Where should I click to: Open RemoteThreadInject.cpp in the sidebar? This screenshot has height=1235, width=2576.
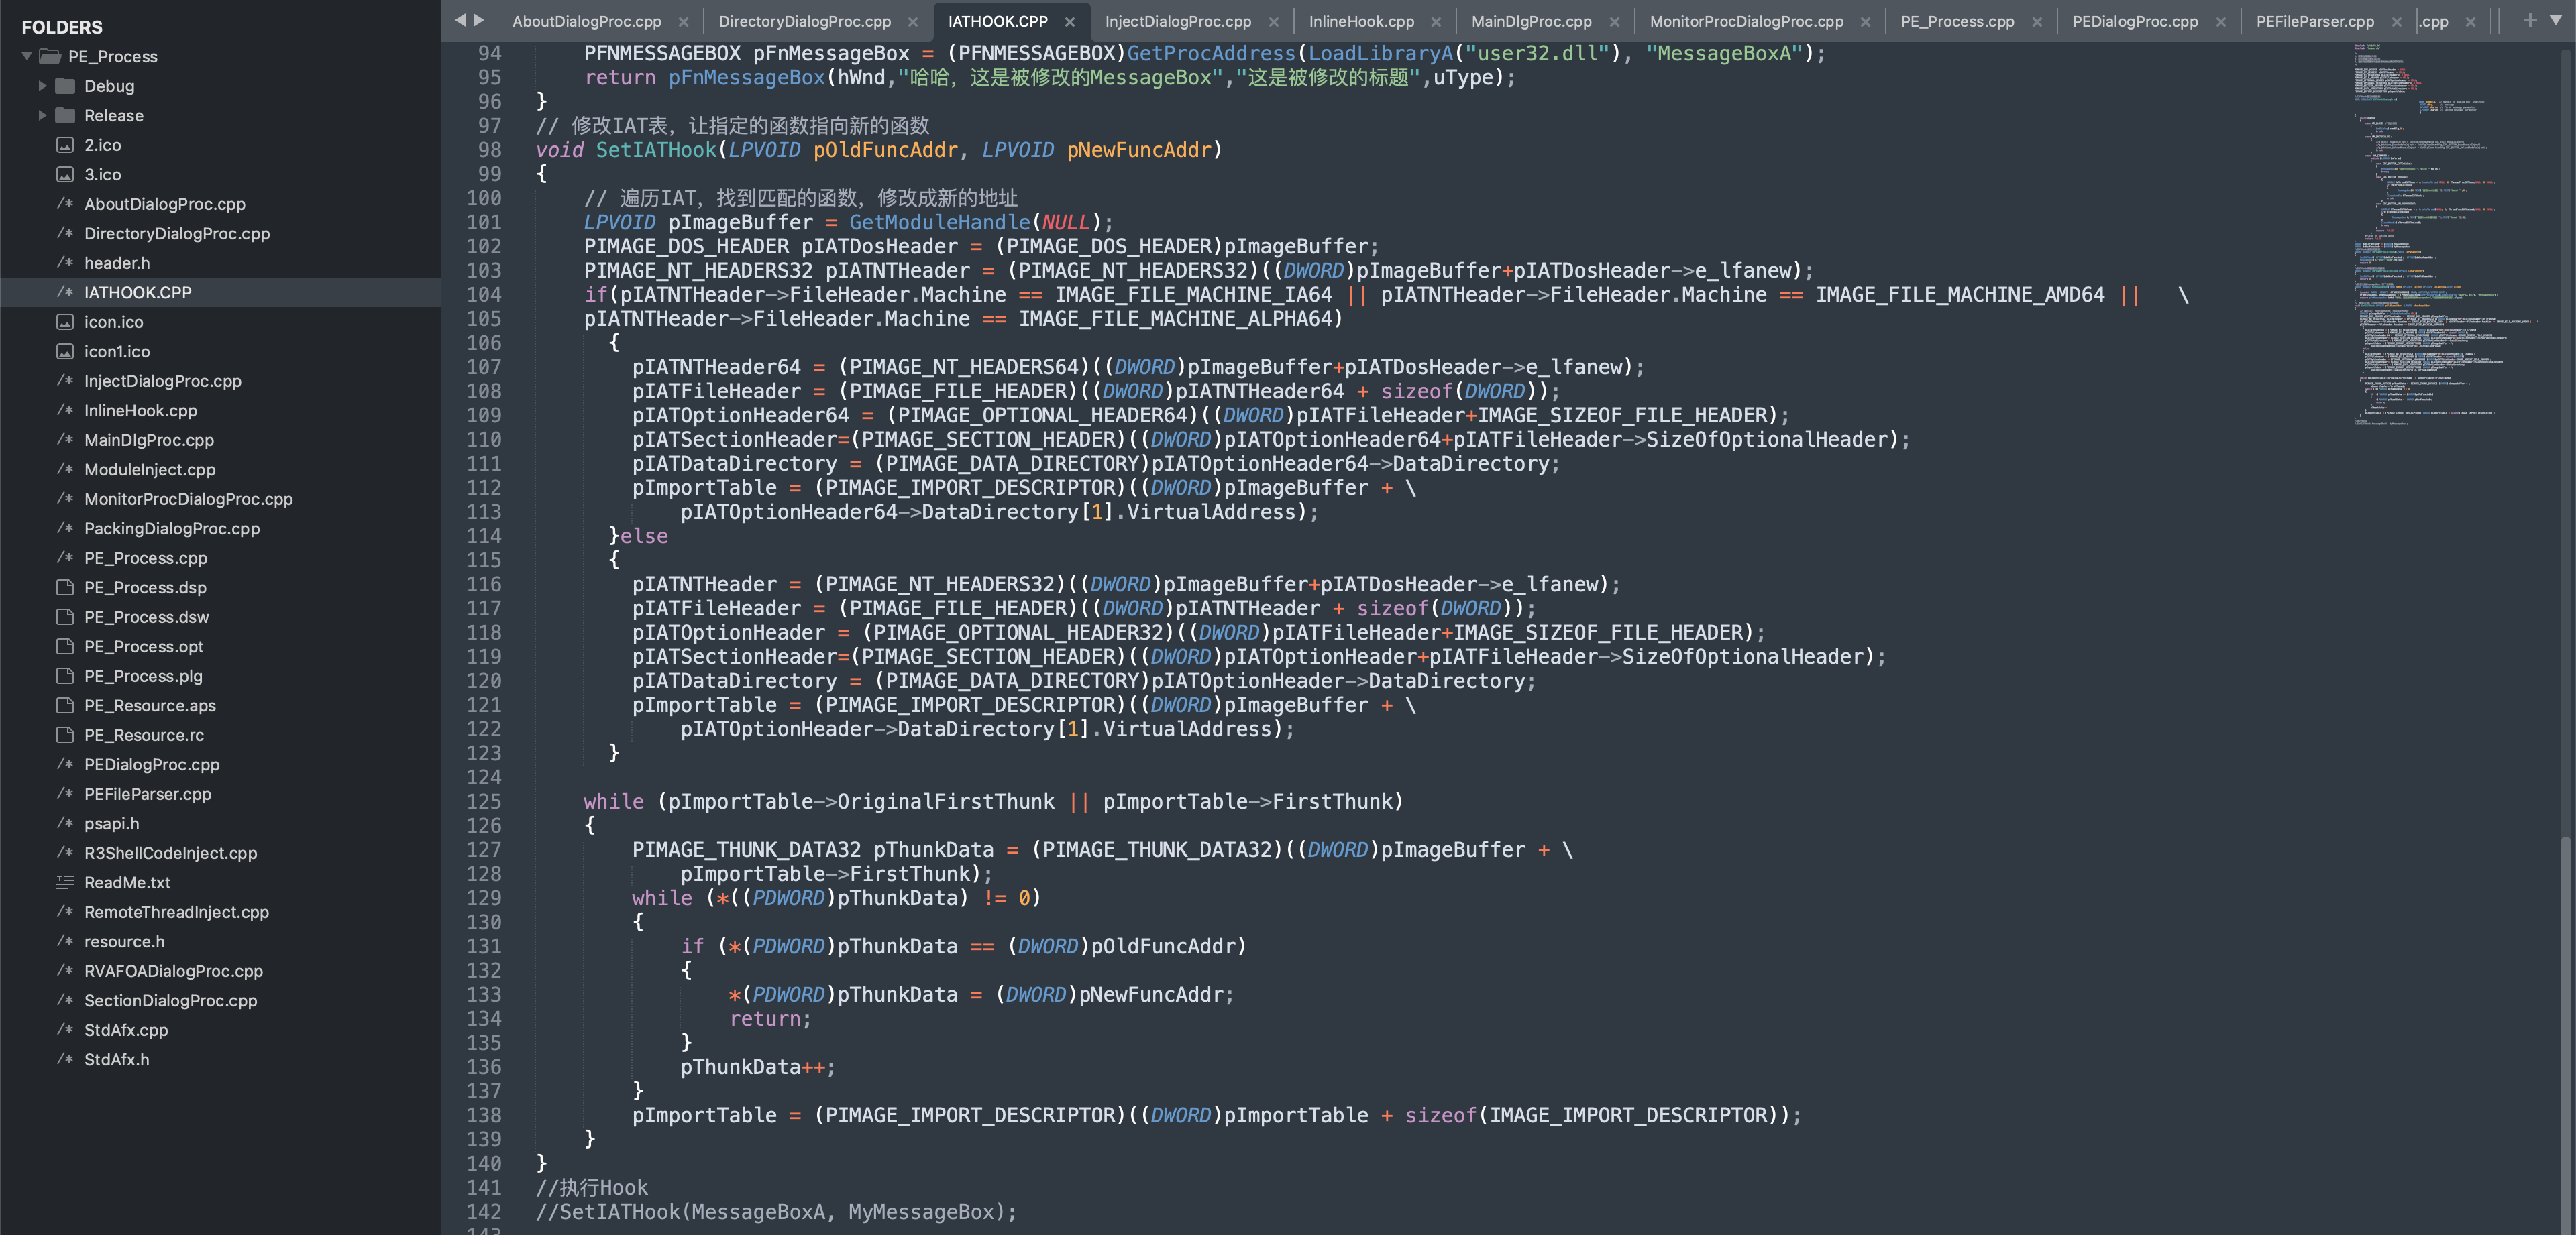coord(176,913)
